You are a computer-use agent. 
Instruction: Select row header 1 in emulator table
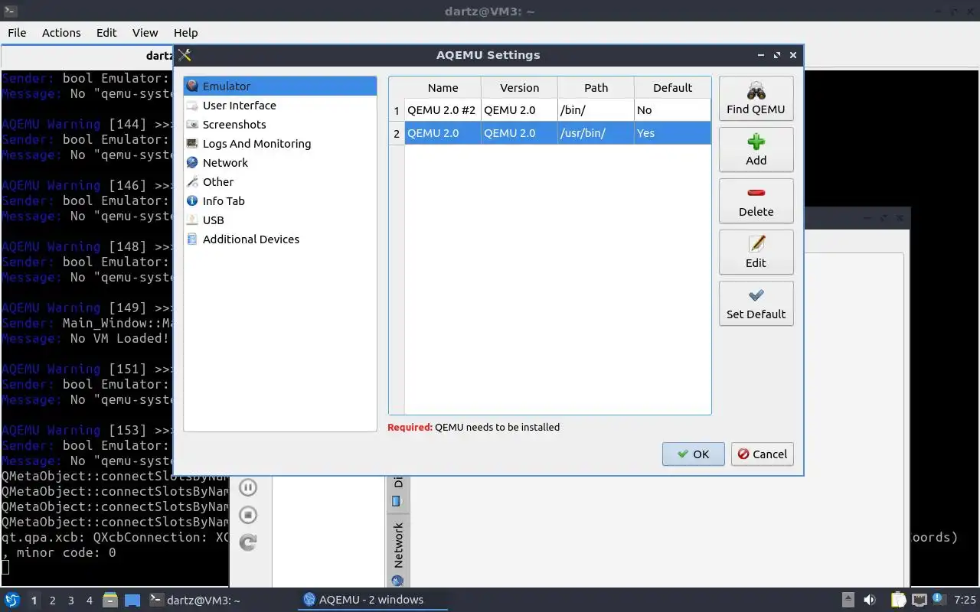pyautogui.click(x=397, y=110)
